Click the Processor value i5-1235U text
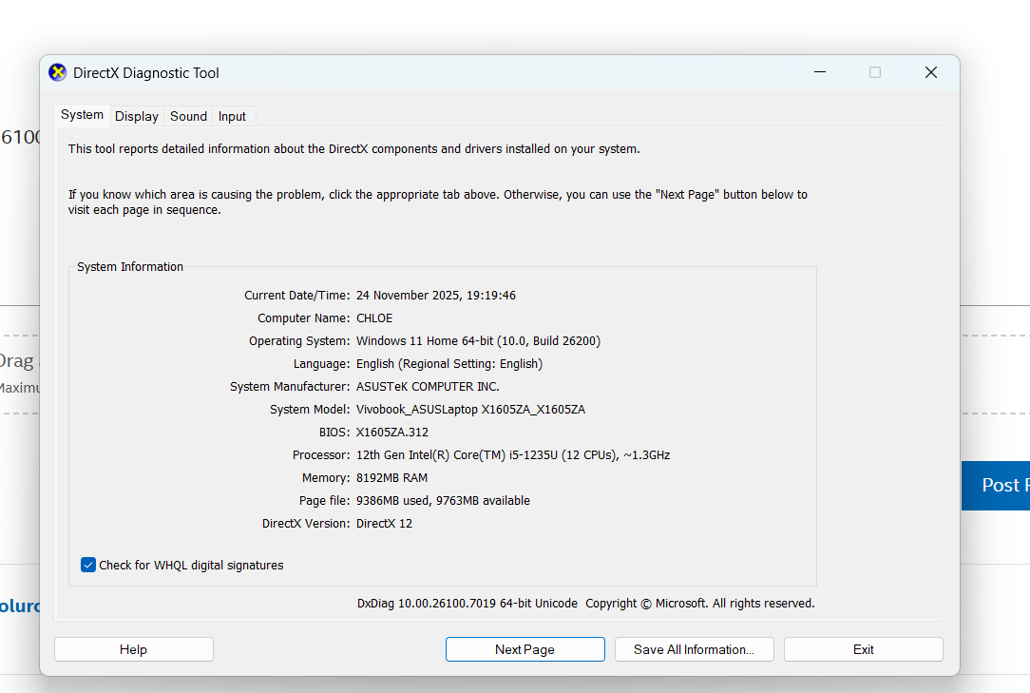1030x693 pixels. (x=512, y=455)
